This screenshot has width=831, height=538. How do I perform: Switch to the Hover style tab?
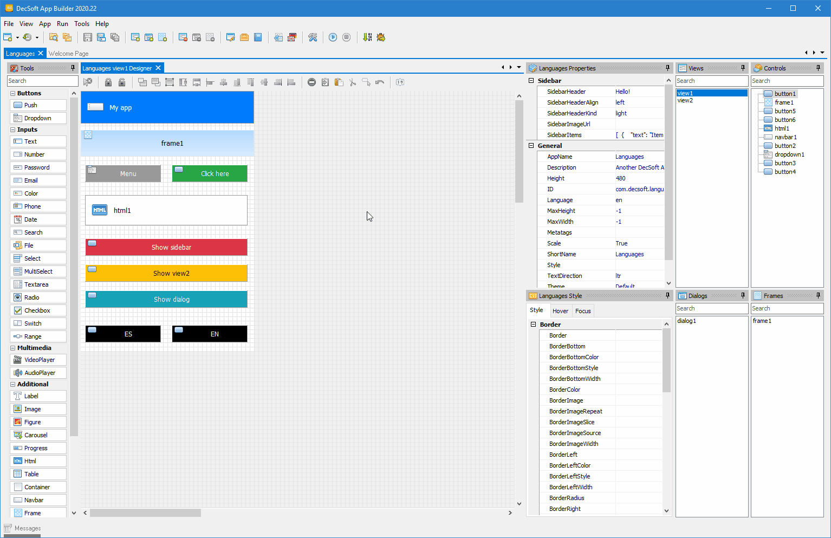560,311
